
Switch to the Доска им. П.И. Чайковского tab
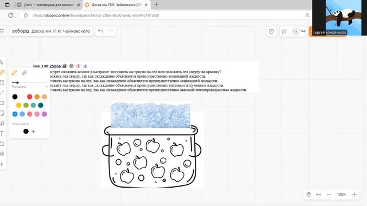pyautogui.click(x=116, y=5)
